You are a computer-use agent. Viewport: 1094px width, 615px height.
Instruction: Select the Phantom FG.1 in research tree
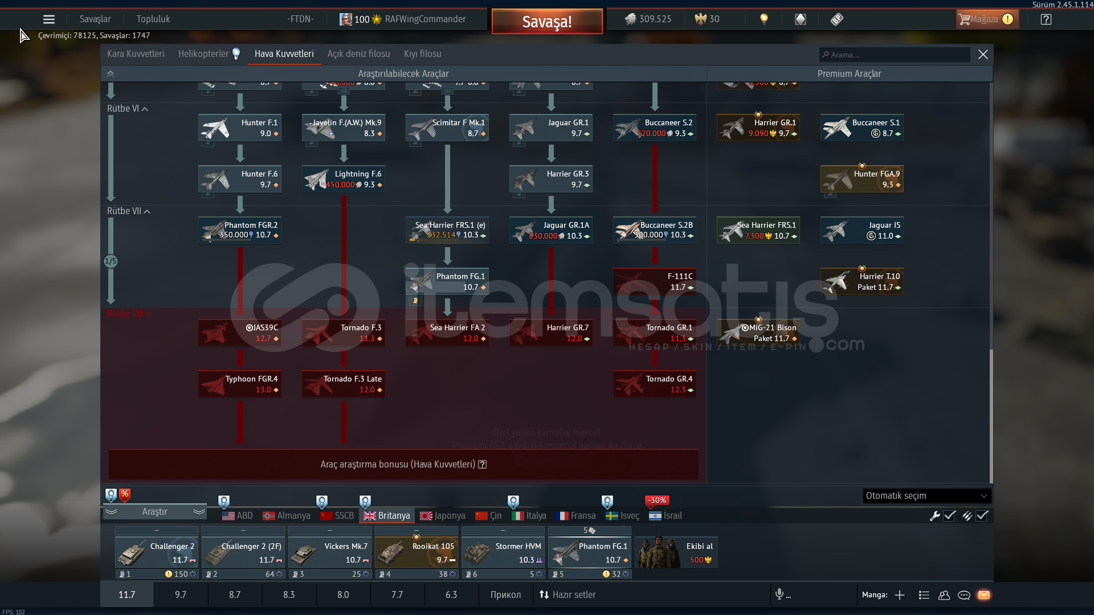tap(447, 282)
